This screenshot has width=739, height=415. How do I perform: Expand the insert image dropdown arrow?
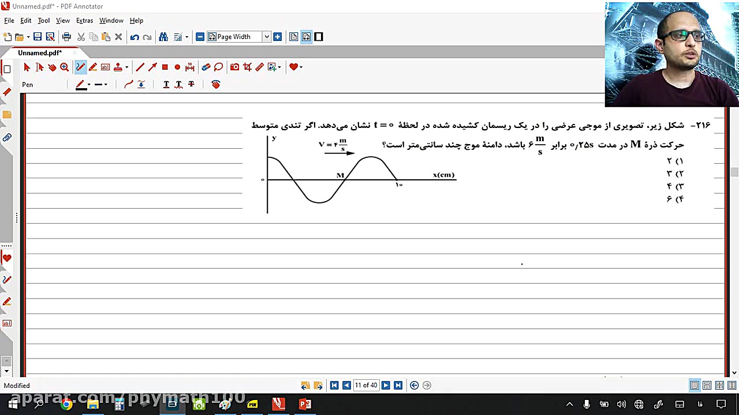tap(279, 67)
